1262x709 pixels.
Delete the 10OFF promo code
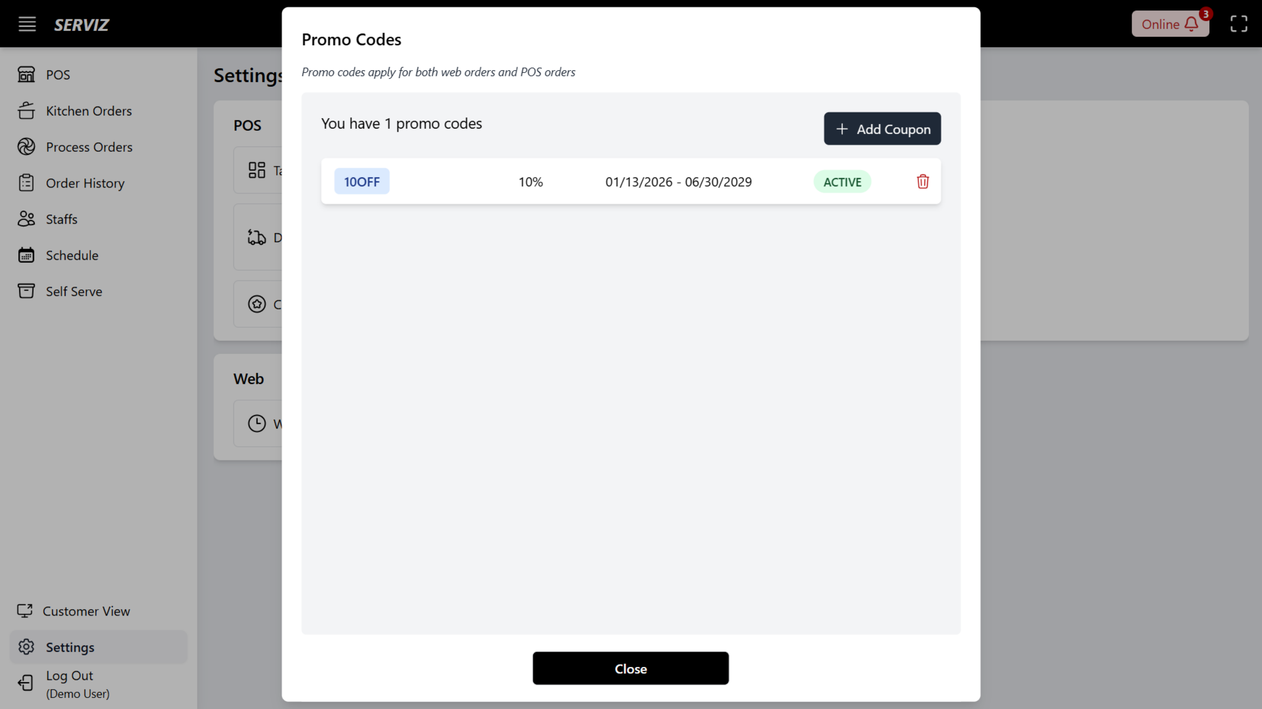point(922,181)
